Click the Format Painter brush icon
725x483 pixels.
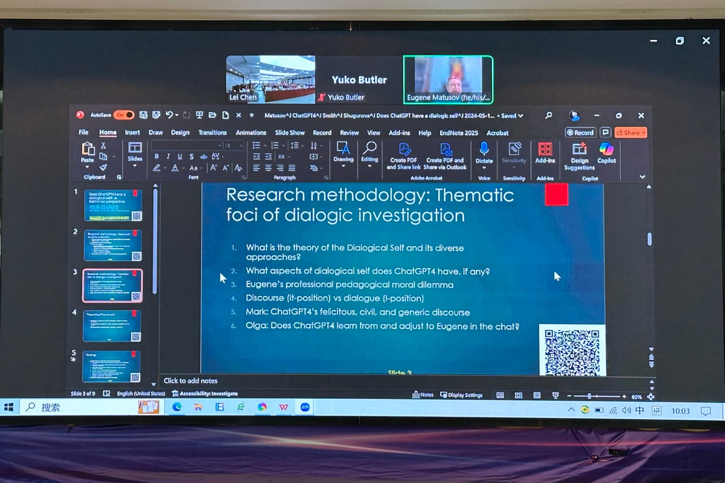[x=103, y=167]
